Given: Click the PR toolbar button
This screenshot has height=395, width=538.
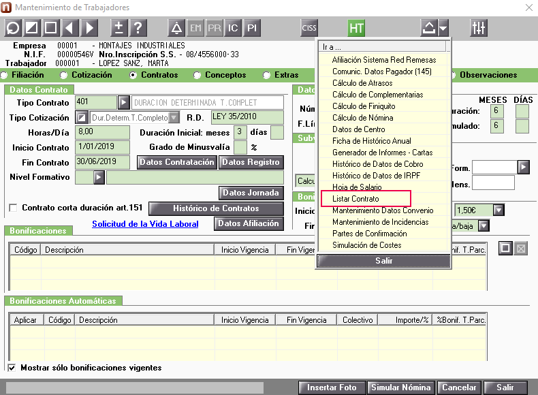Looking at the screenshot, I should 215,28.
